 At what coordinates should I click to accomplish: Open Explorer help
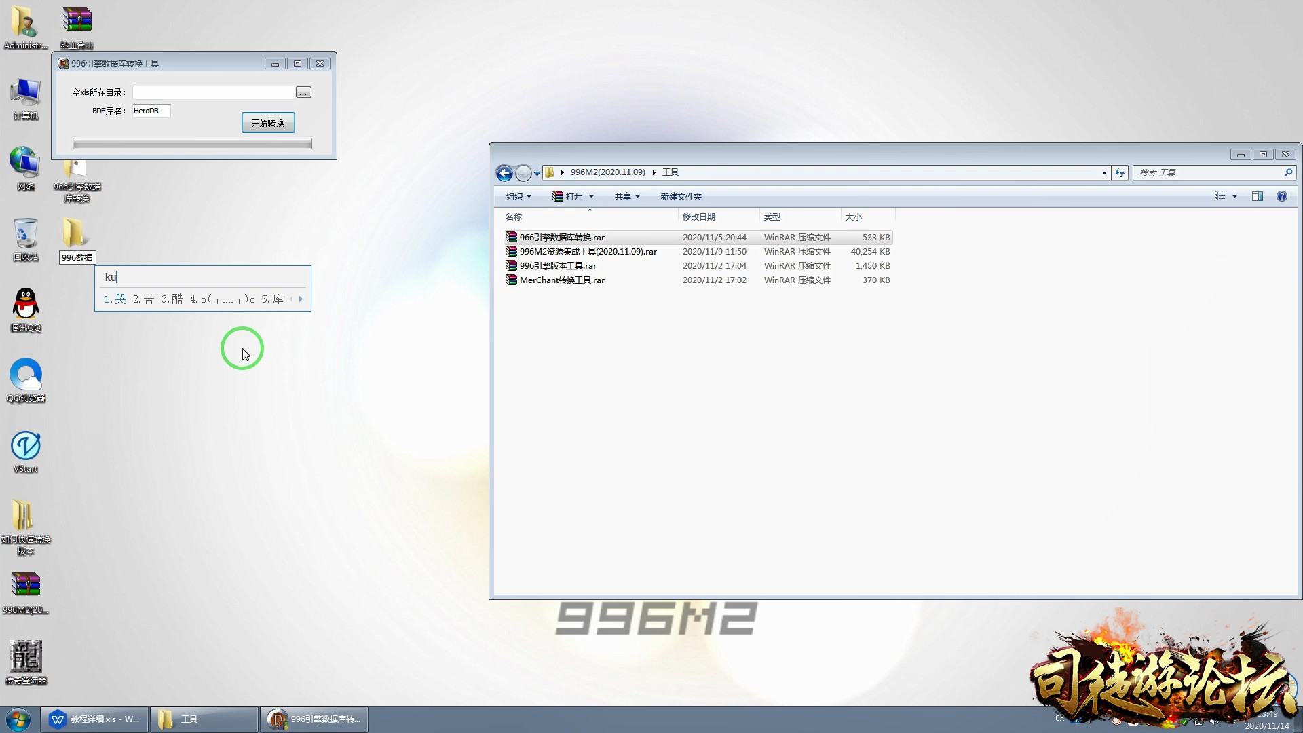1281,196
